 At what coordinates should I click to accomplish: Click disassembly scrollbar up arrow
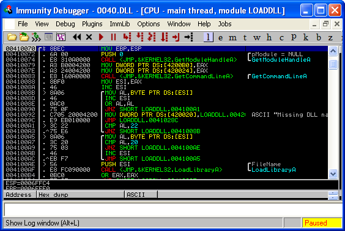333,51
